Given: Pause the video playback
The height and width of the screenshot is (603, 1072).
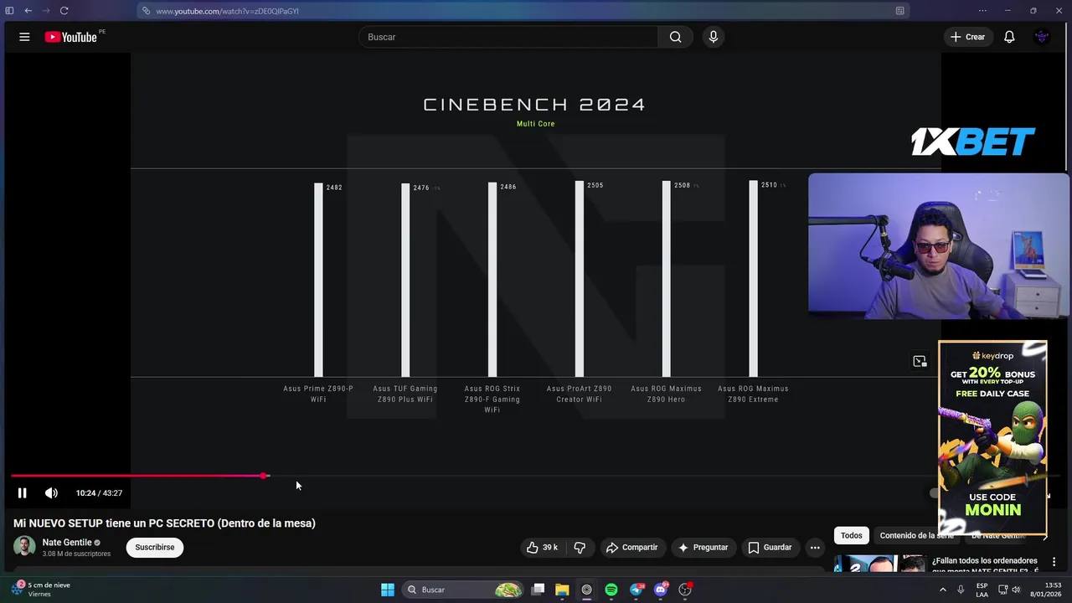Looking at the screenshot, I should click(23, 493).
